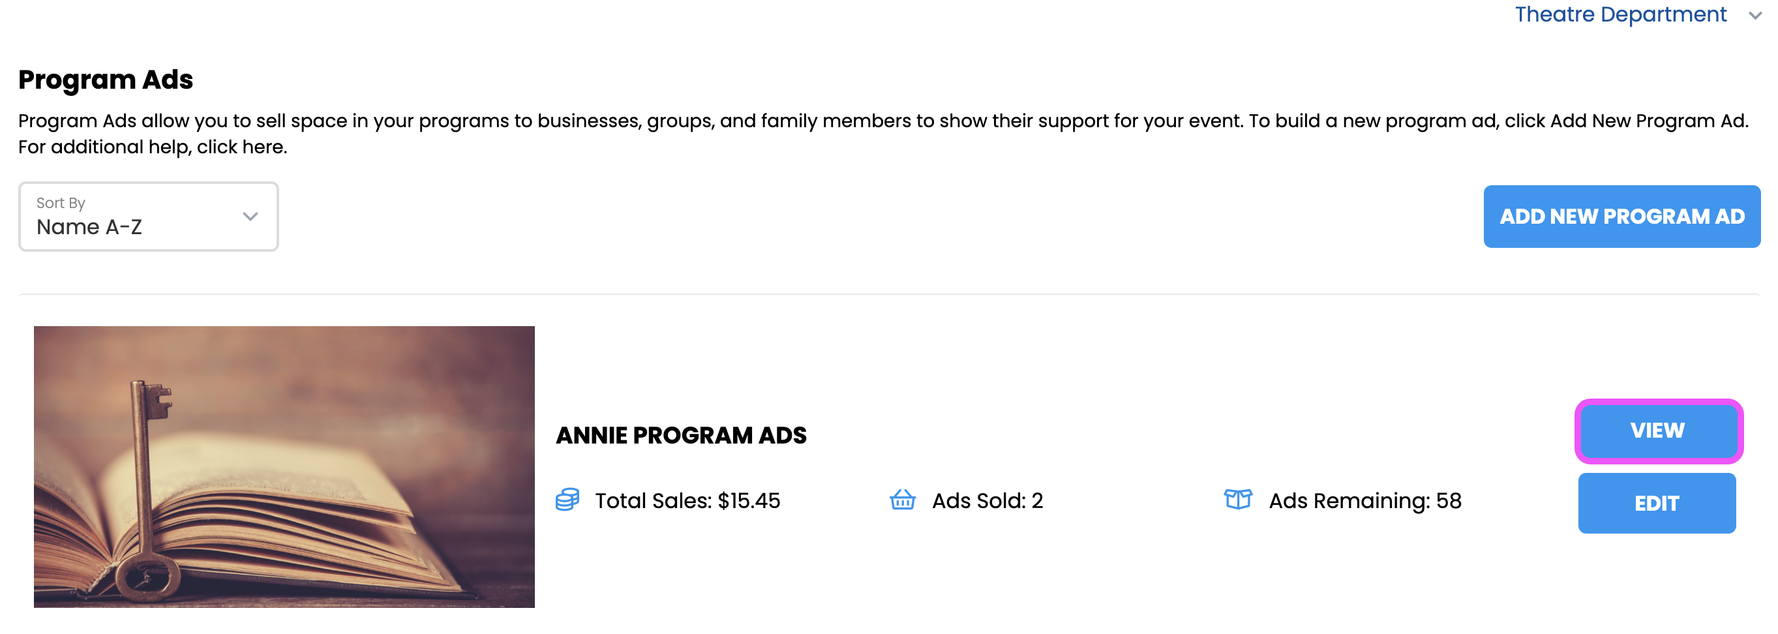Click the Sort By chevron arrow
The height and width of the screenshot is (634, 1778).
(x=250, y=217)
